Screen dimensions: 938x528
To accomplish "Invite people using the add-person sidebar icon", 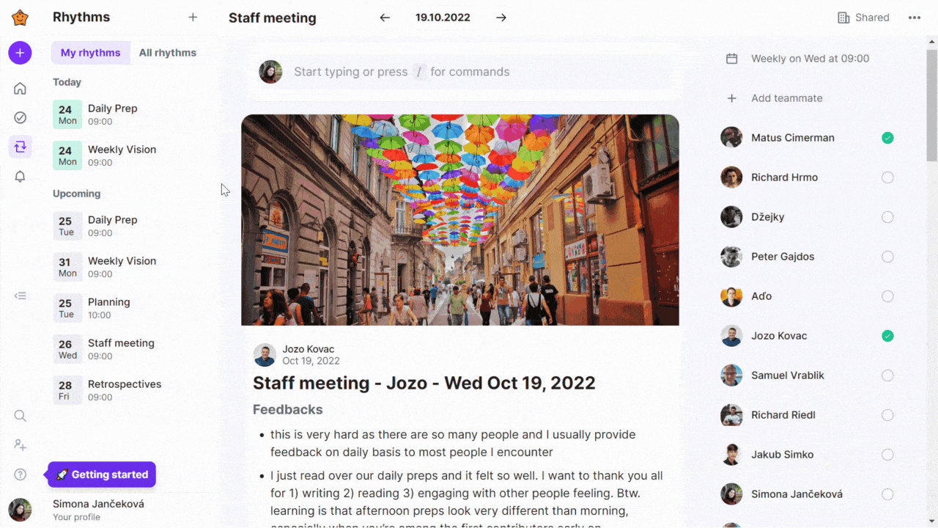I will pyautogui.click(x=20, y=445).
